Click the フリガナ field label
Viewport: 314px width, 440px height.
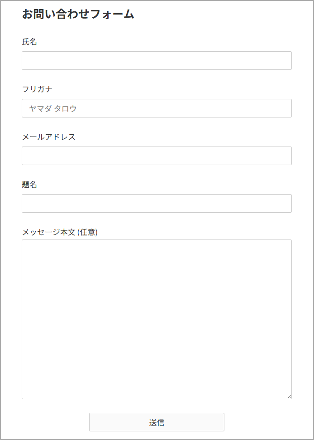pyautogui.click(x=37, y=89)
